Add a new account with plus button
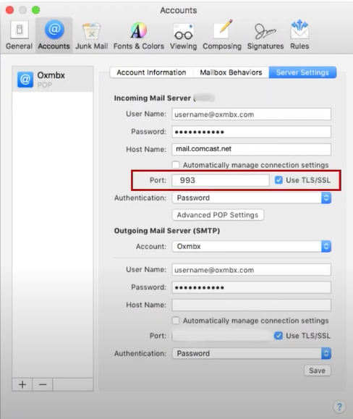This screenshot has width=353, height=419. pos(22,384)
